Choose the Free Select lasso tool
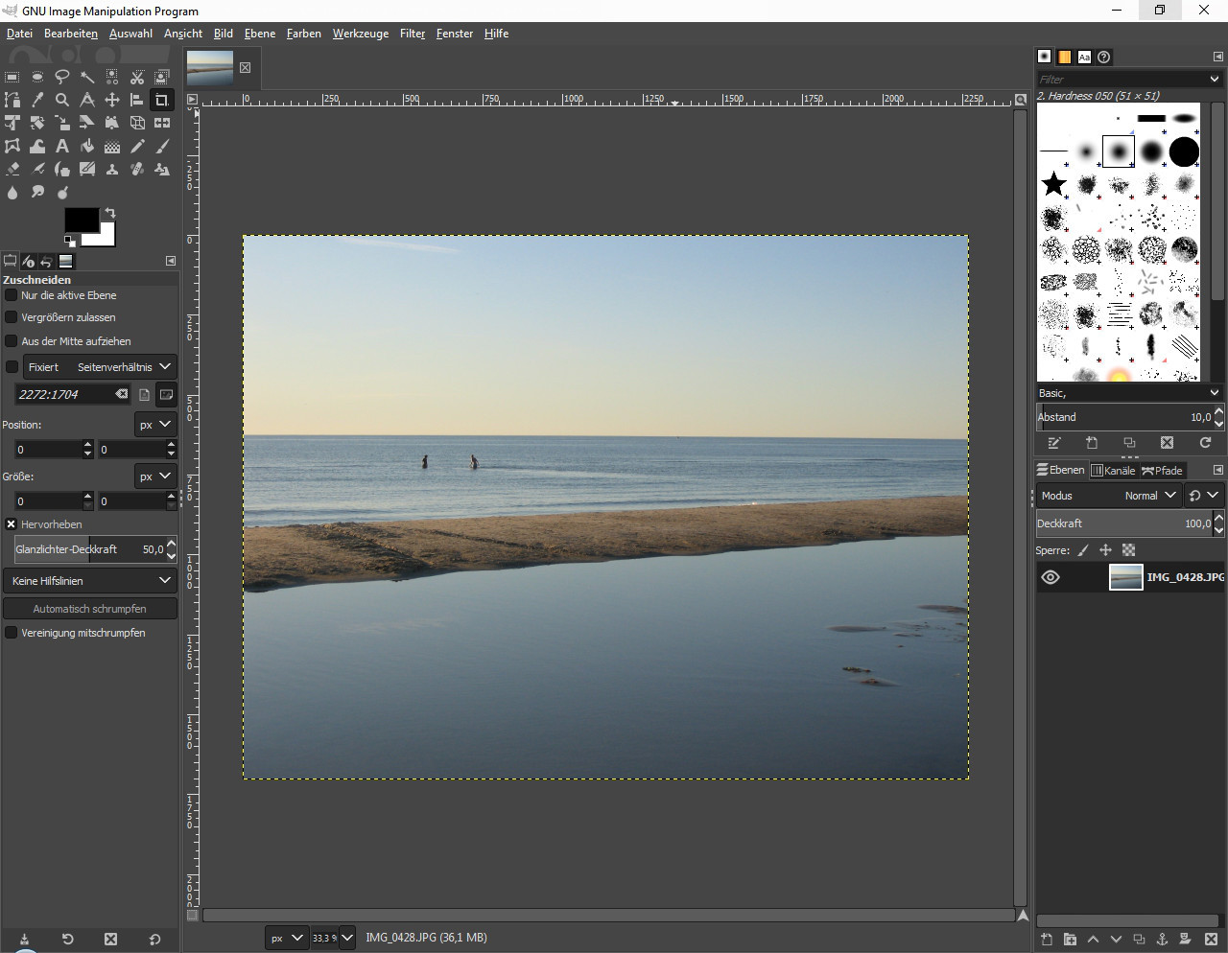Image resolution: width=1228 pixels, height=953 pixels. [62, 77]
